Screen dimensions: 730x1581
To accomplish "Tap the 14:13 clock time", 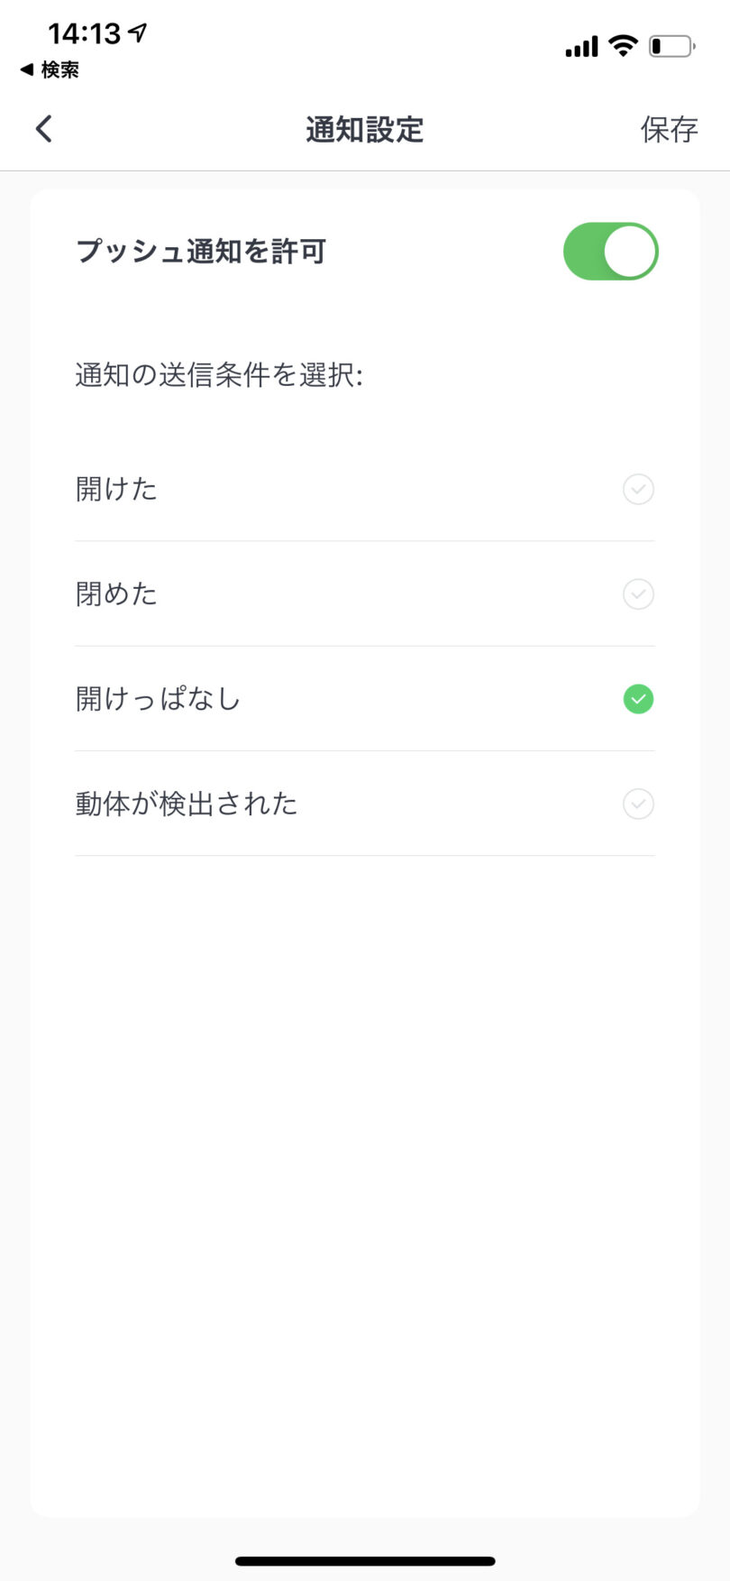I will (84, 34).
